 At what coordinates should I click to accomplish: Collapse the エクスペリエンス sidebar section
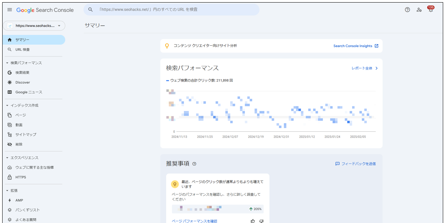(x=7, y=157)
